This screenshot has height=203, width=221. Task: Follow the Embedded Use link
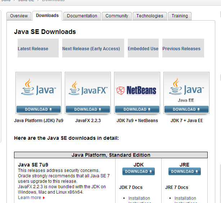pos(143,49)
